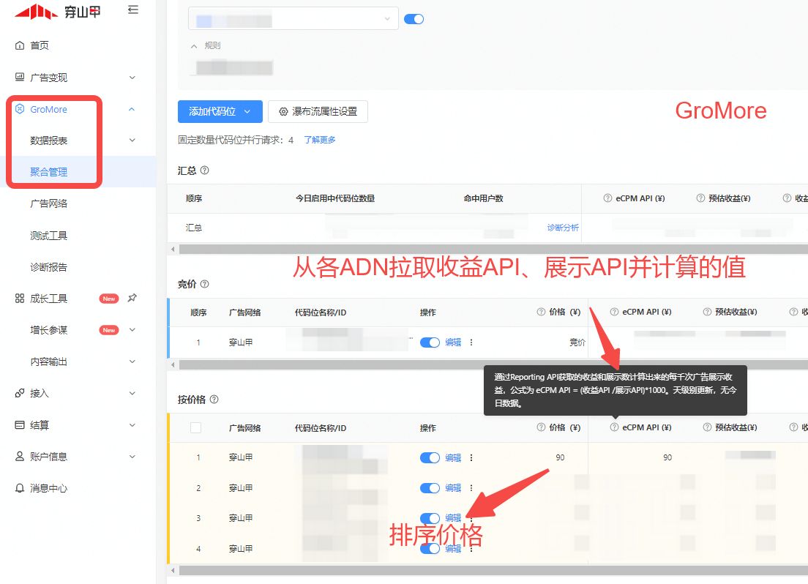Screen dimensions: 808x584
Task: Click the help icon next to 汇总
Action: tap(205, 171)
